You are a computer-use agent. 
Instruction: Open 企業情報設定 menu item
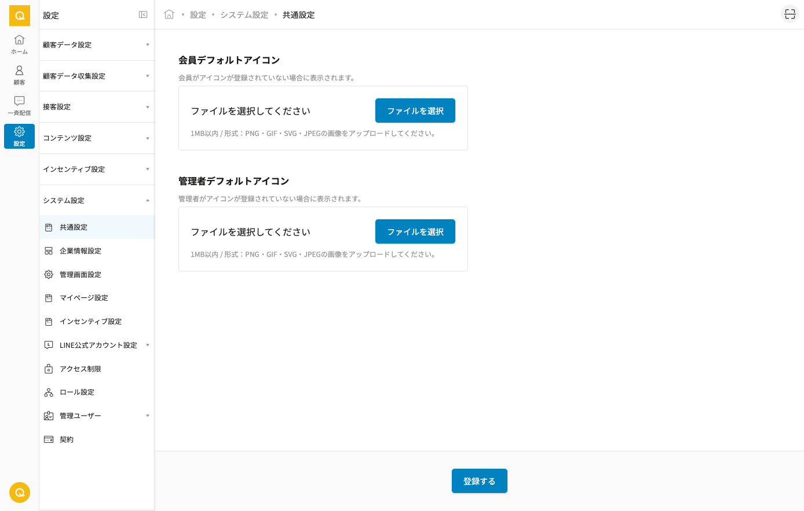[x=81, y=251]
